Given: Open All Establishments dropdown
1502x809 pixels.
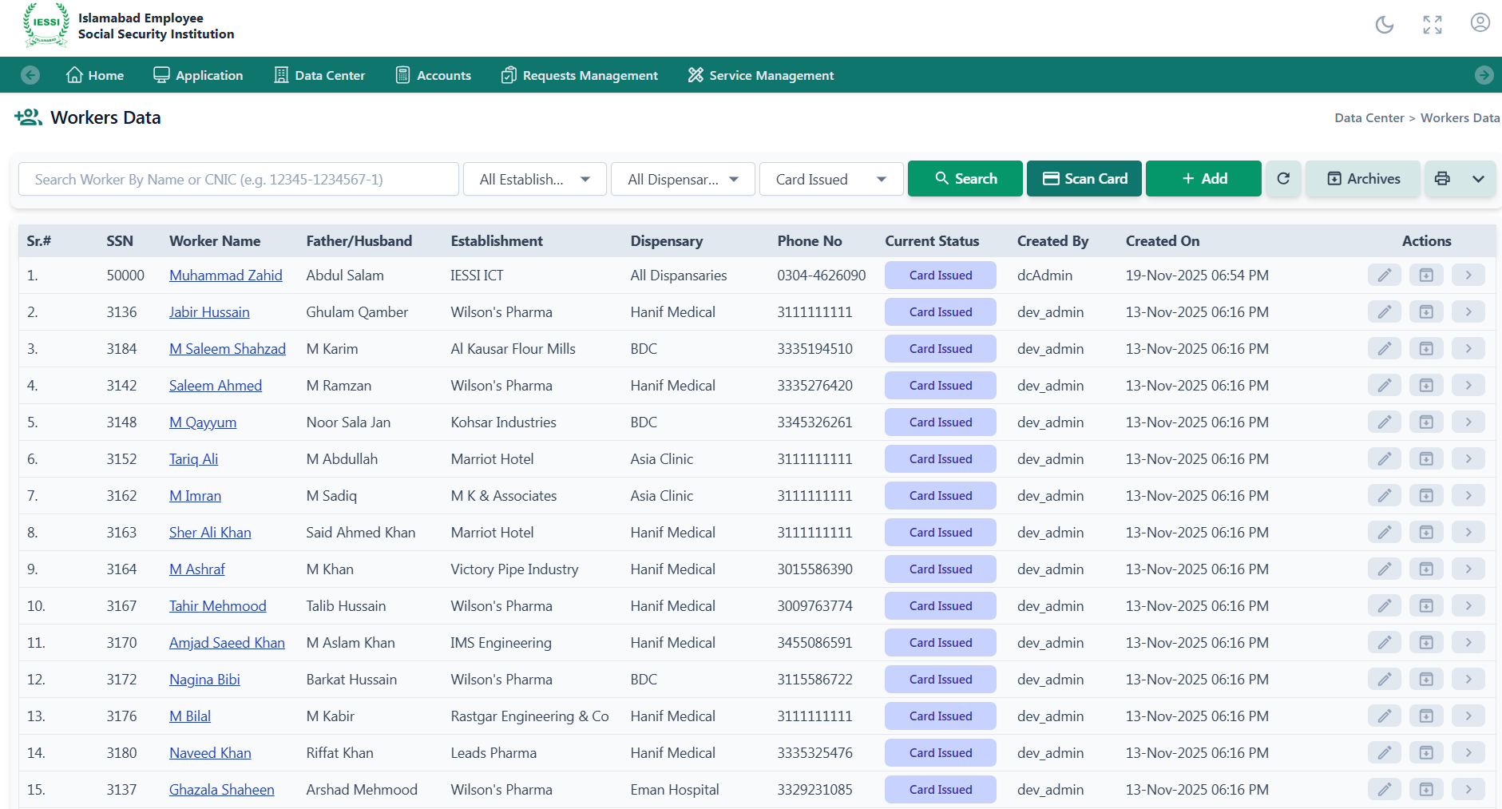Looking at the screenshot, I should pyautogui.click(x=534, y=180).
